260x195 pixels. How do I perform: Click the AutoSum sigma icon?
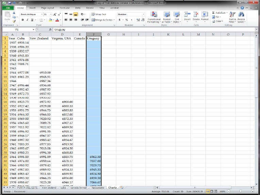(213, 13)
